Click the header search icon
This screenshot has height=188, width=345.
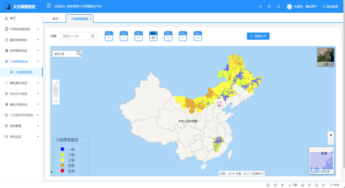[x=260, y=6]
